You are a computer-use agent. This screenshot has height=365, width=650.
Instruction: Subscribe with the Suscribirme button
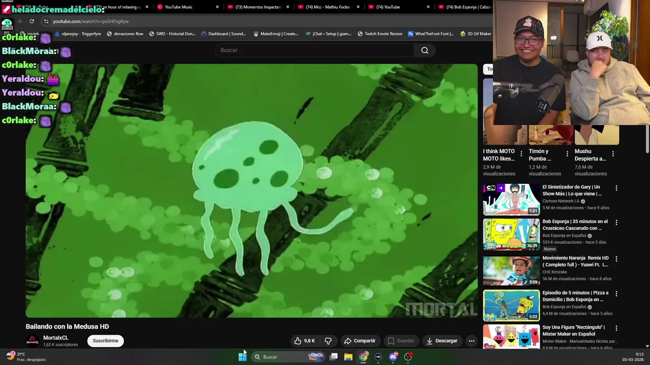[x=106, y=341]
